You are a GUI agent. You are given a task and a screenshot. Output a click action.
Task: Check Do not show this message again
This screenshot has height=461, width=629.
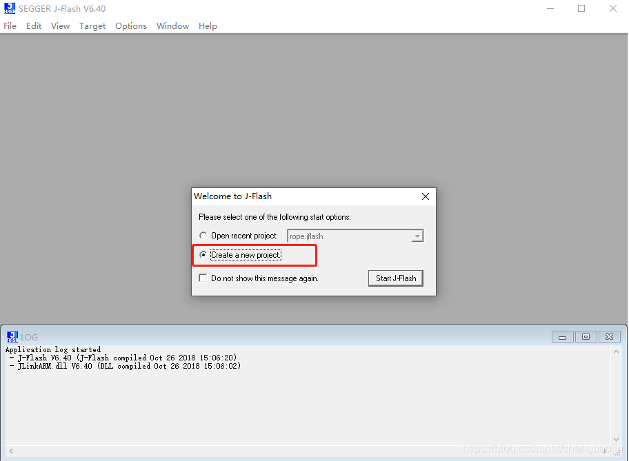click(x=203, y=278)
